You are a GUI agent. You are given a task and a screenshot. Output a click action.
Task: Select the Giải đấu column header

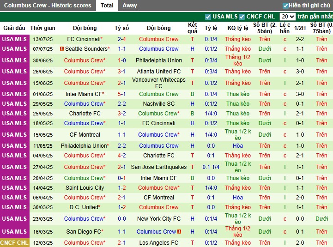coord(14,28)
